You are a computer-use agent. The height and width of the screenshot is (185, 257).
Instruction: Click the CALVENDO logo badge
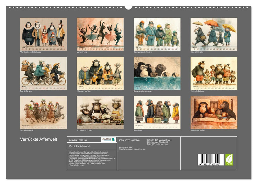coord(108,140)
